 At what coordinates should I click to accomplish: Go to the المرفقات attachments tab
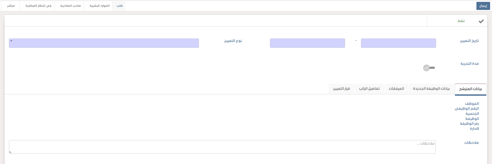tap(396, 89)
